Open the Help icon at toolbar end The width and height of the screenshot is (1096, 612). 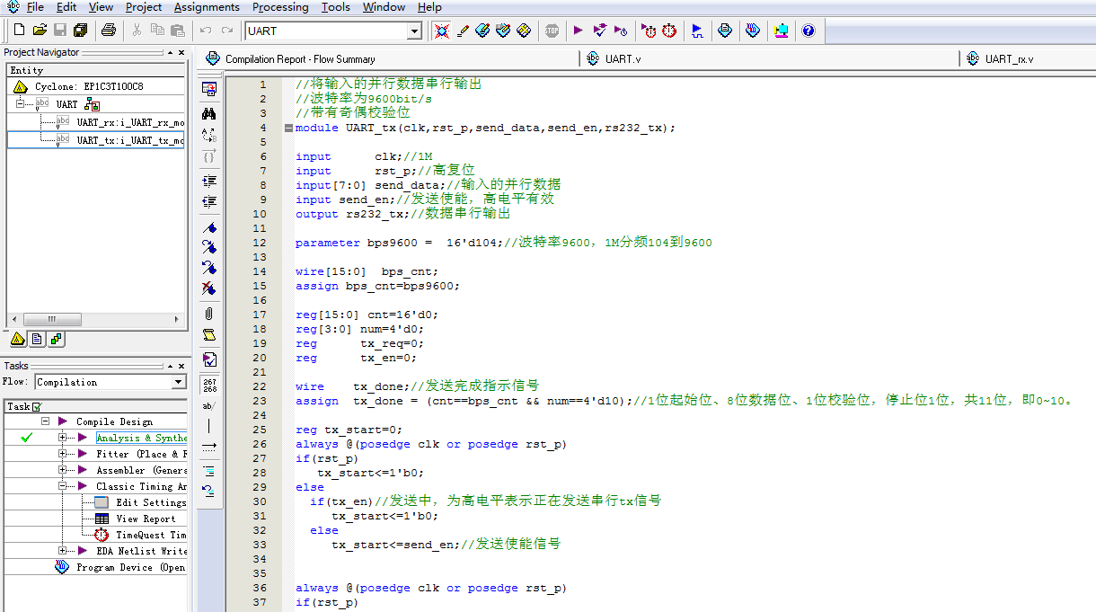coord(809,31)
